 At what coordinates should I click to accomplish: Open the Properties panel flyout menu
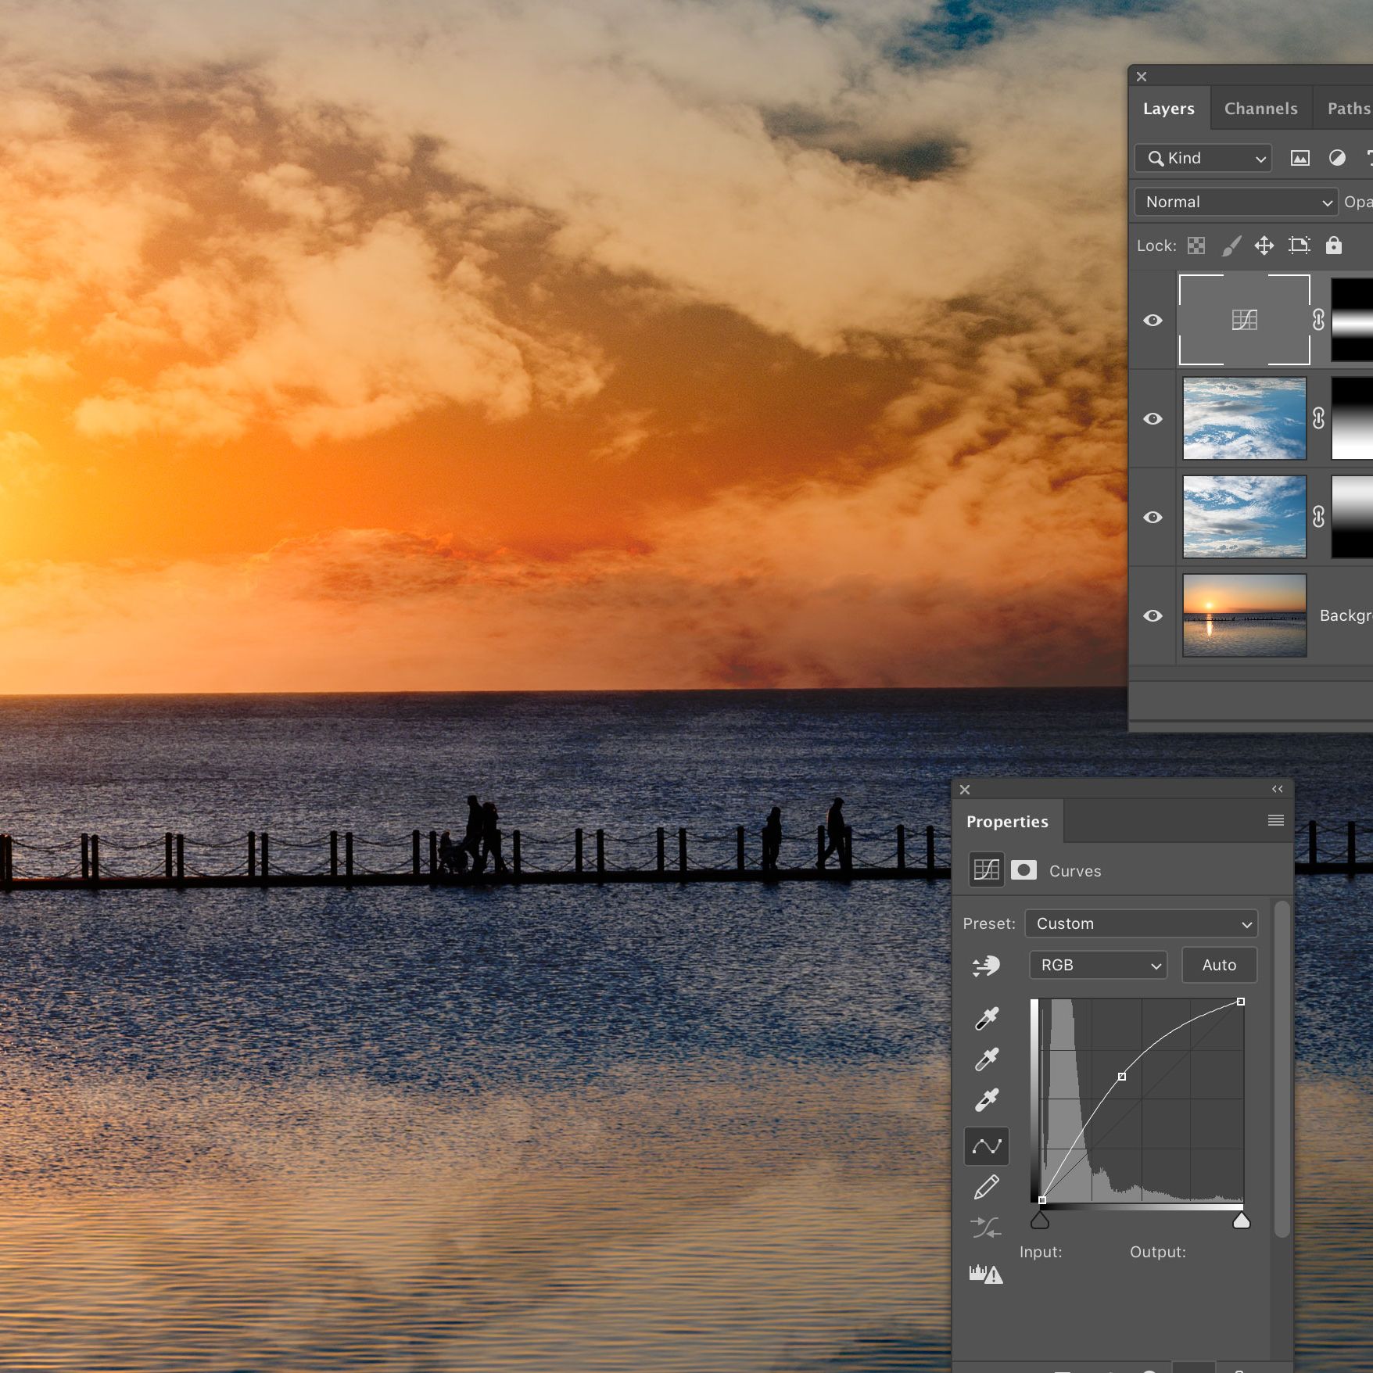tap(1275, 820)
